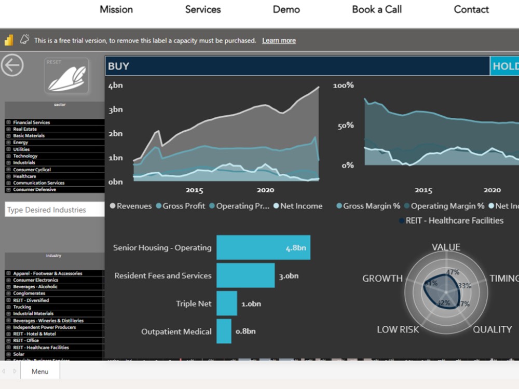Screen dimensions: 519x389
Task: Expand the Basic Materials sector
Action: pyautogui.click(x=9, y=135)
